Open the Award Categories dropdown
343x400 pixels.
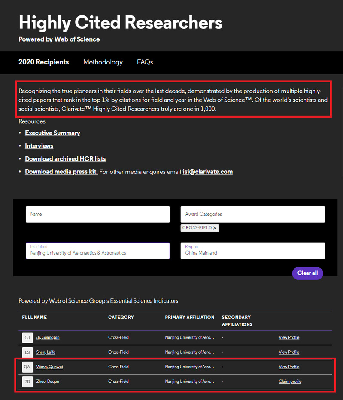pos(252,214)
